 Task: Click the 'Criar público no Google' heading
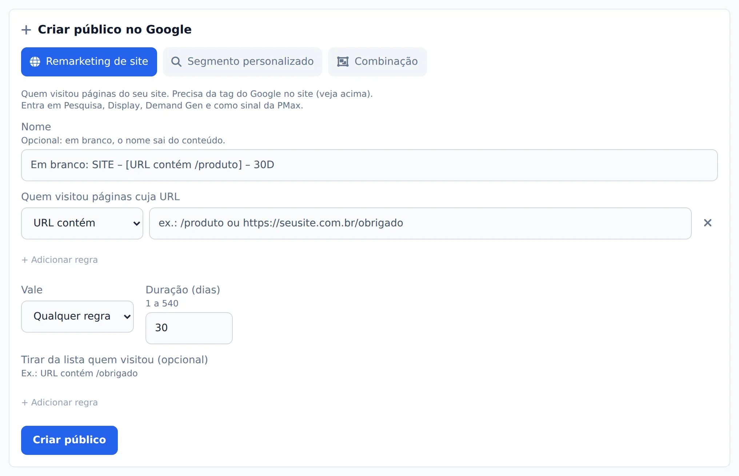click(x=115, y=29)
